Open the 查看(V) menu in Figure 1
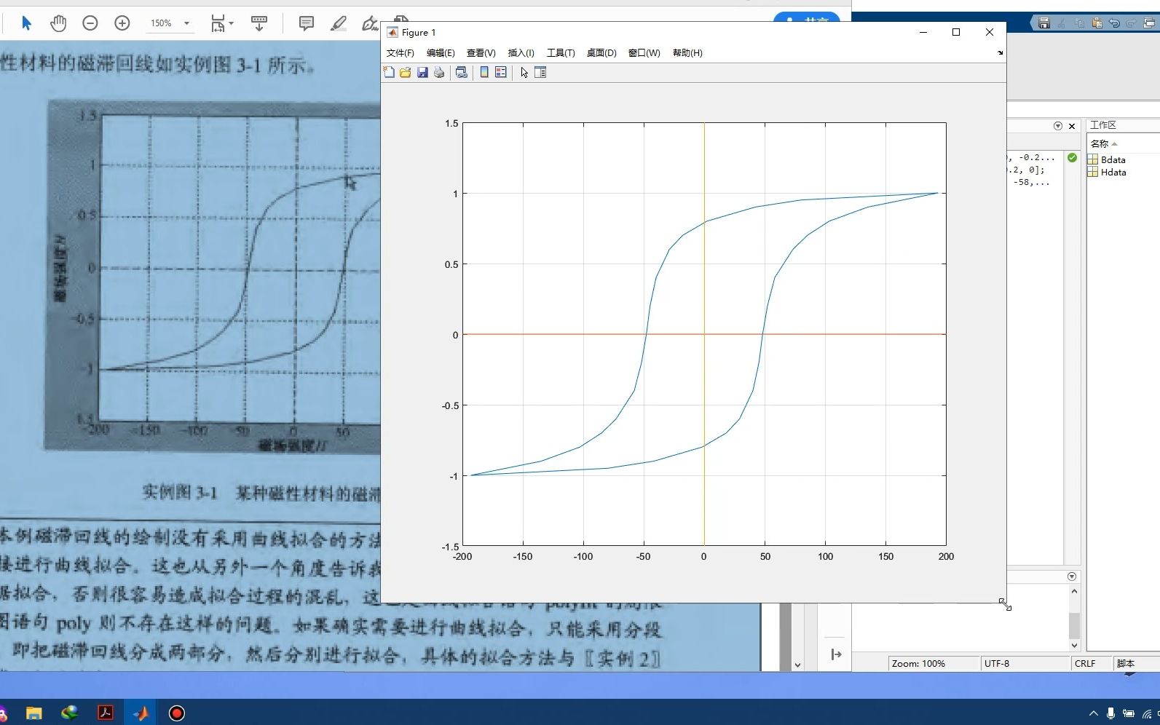Image resolution: width=1160 pixels, height=725 pixels. 481,53
